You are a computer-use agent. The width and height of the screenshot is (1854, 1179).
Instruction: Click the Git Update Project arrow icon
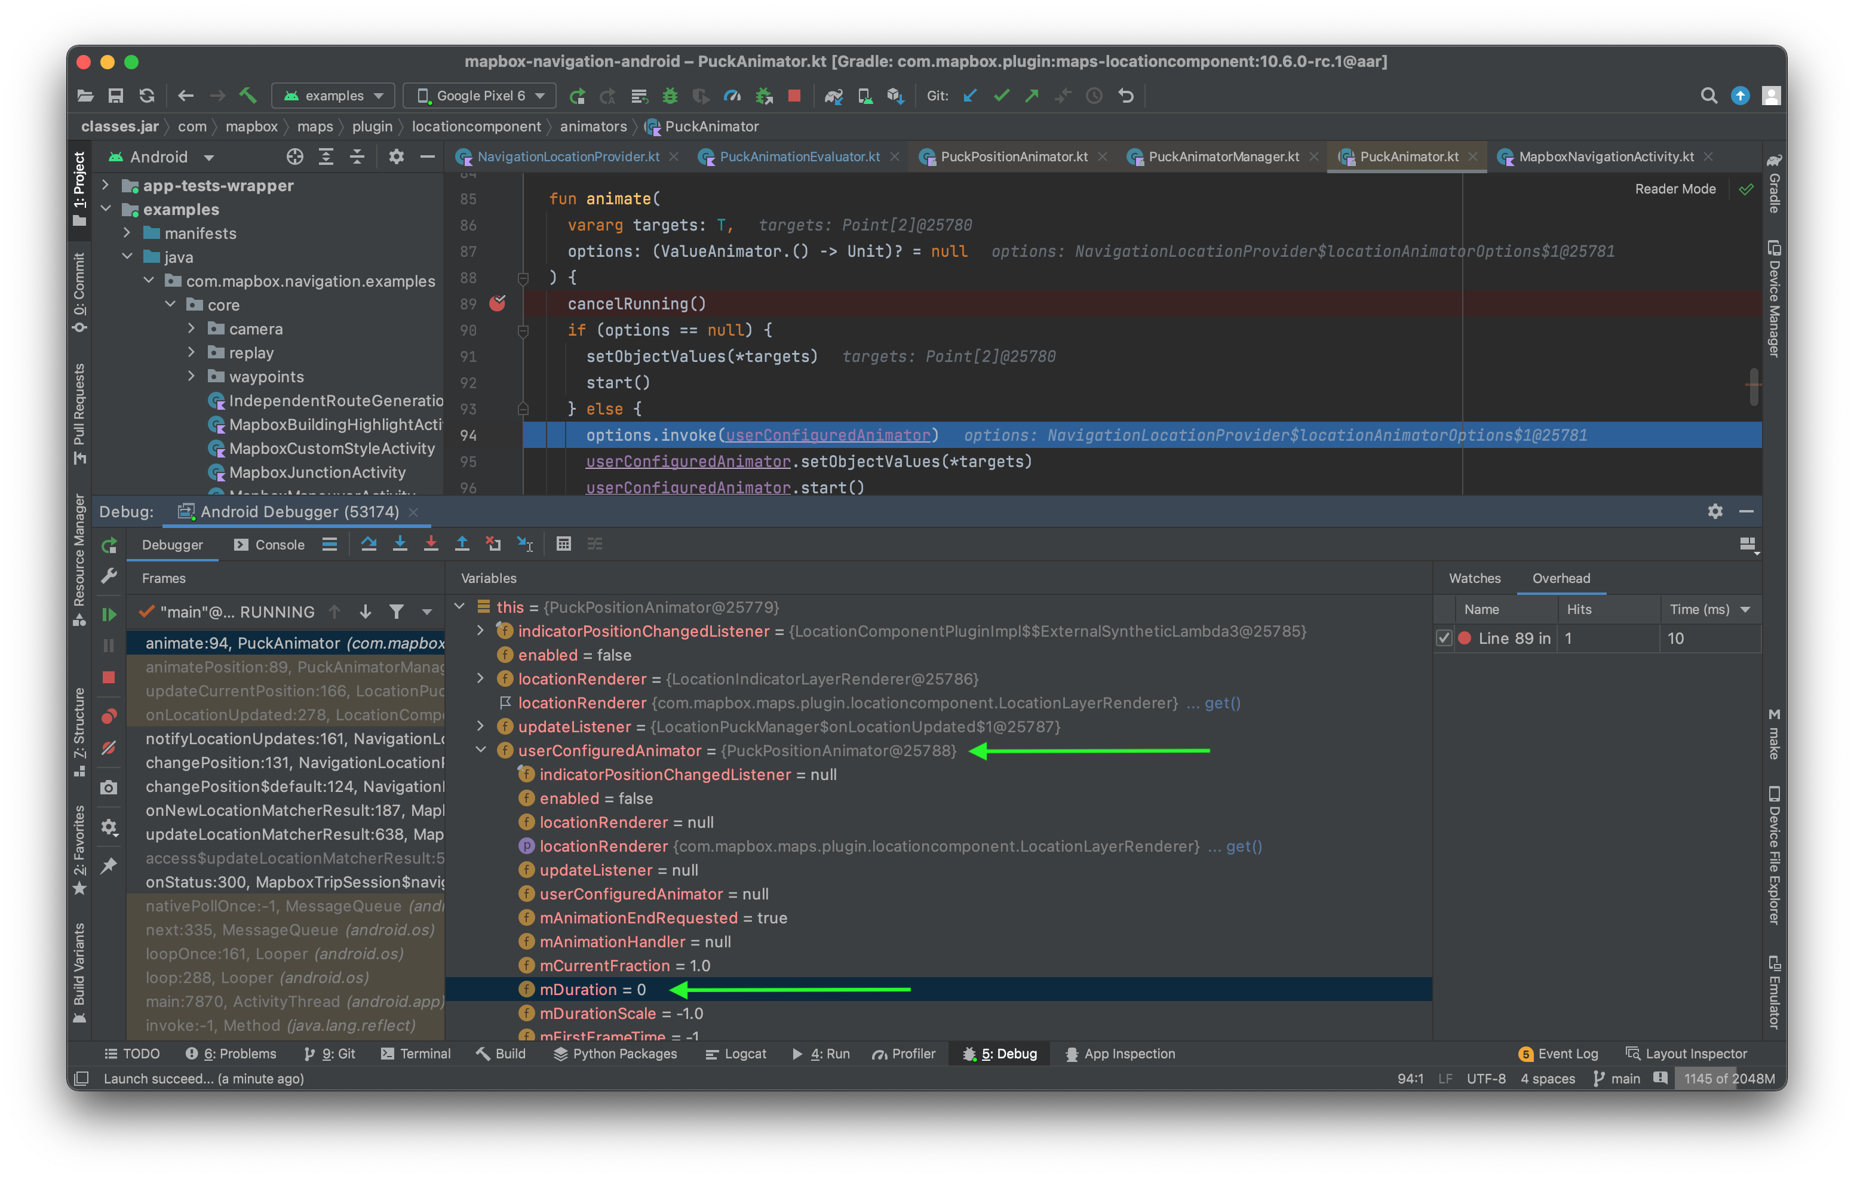tap(970, 96)
